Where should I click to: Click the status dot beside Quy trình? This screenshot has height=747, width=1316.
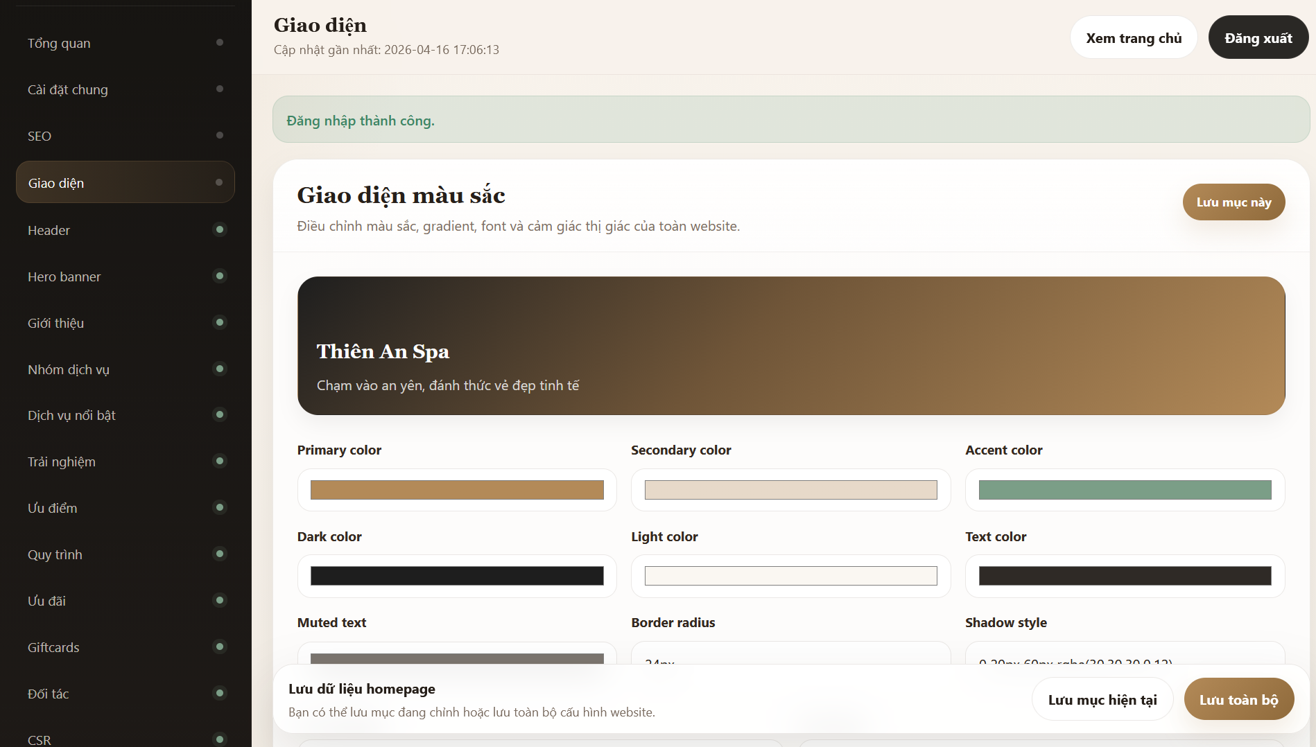(x=220, y=554)
